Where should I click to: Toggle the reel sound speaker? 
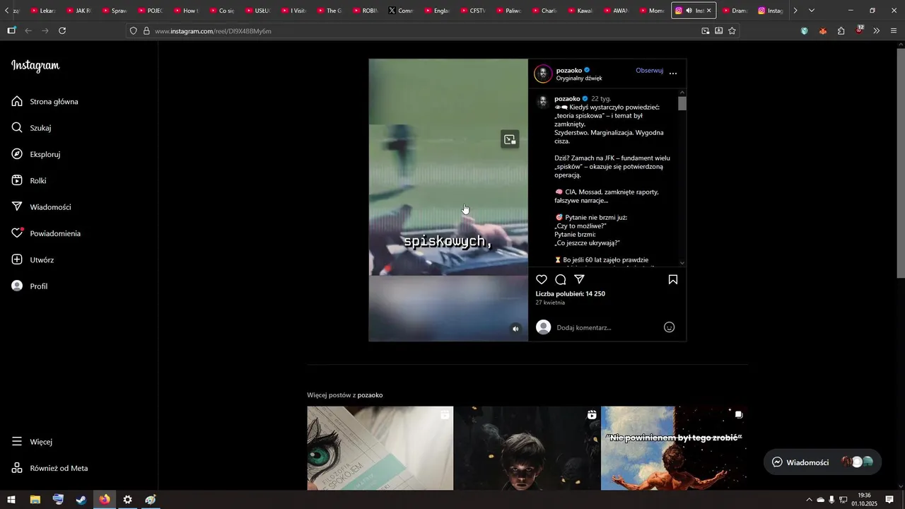coord(516,329)
